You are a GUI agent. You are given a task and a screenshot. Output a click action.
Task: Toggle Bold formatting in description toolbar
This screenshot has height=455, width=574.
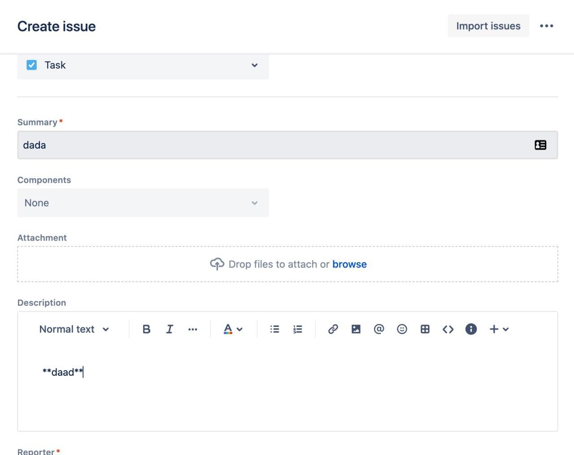(146, 329)
